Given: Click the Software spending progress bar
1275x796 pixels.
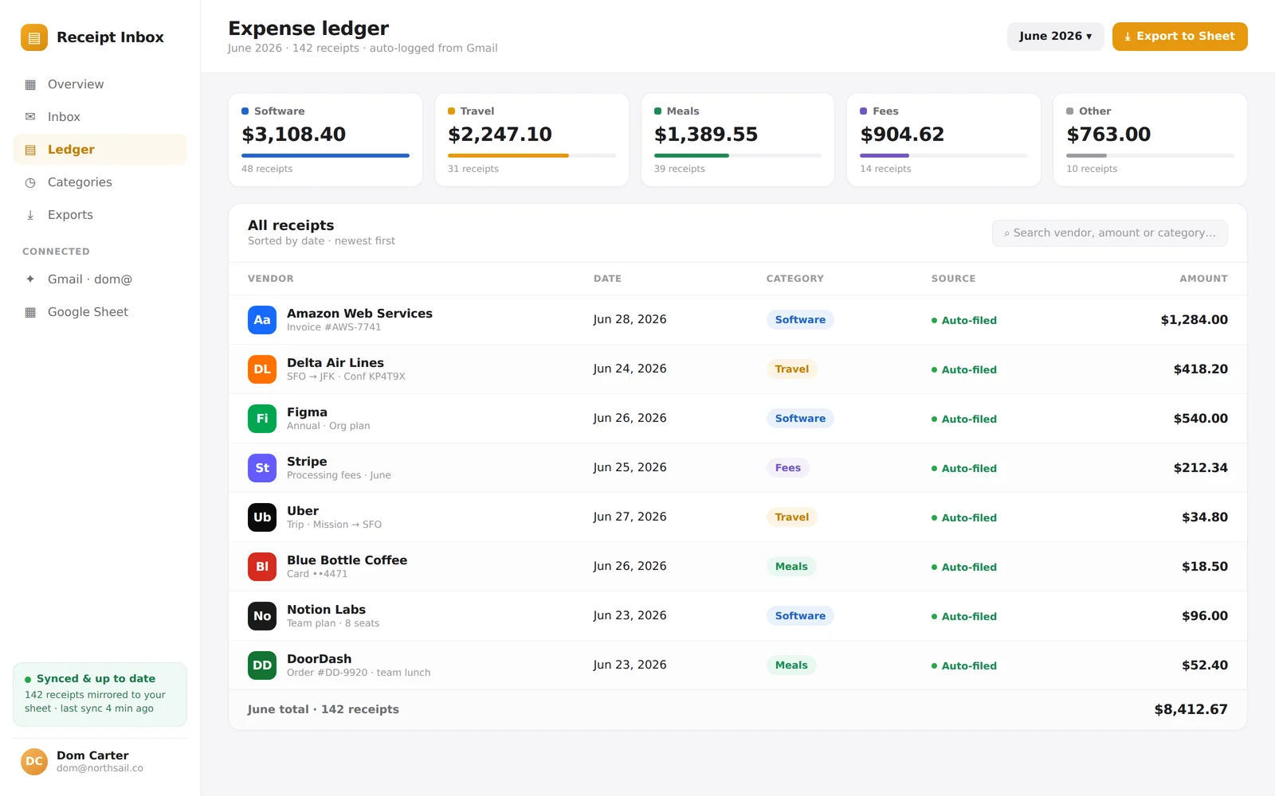Looking at the screenshot, I should pyautogui.click(x=325, y=156).
